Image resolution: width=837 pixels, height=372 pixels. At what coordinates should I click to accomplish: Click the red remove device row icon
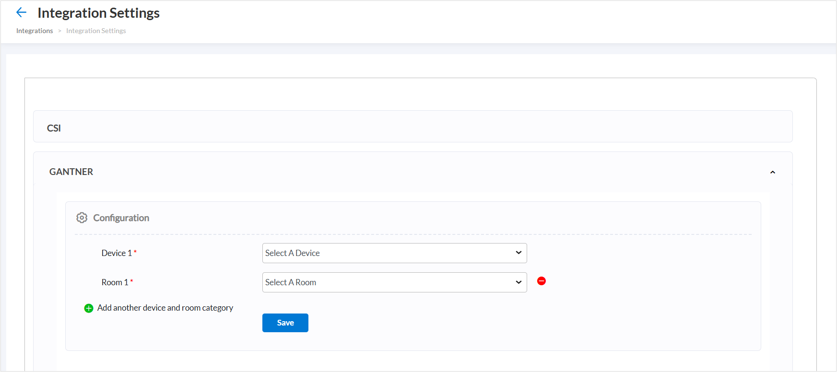point(542,281)
